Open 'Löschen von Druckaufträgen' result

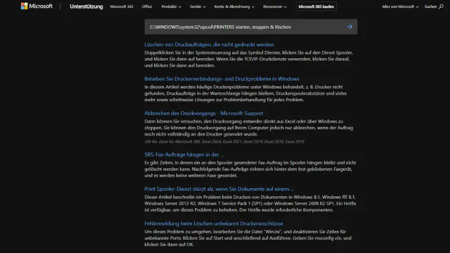tap(209, 44)
